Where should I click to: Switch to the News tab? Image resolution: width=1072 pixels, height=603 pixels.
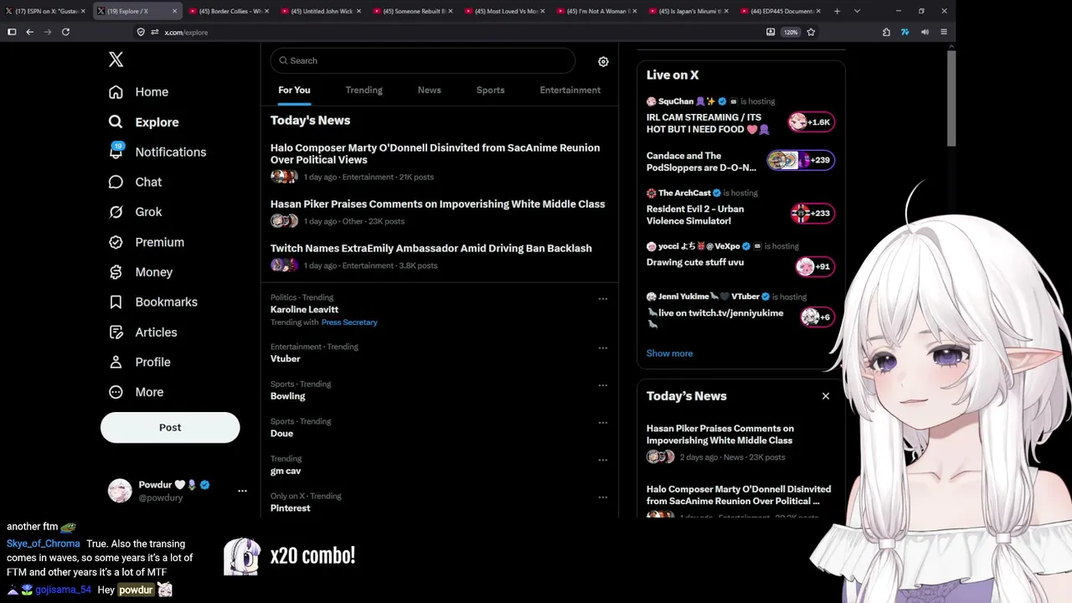tap(429, 90)
